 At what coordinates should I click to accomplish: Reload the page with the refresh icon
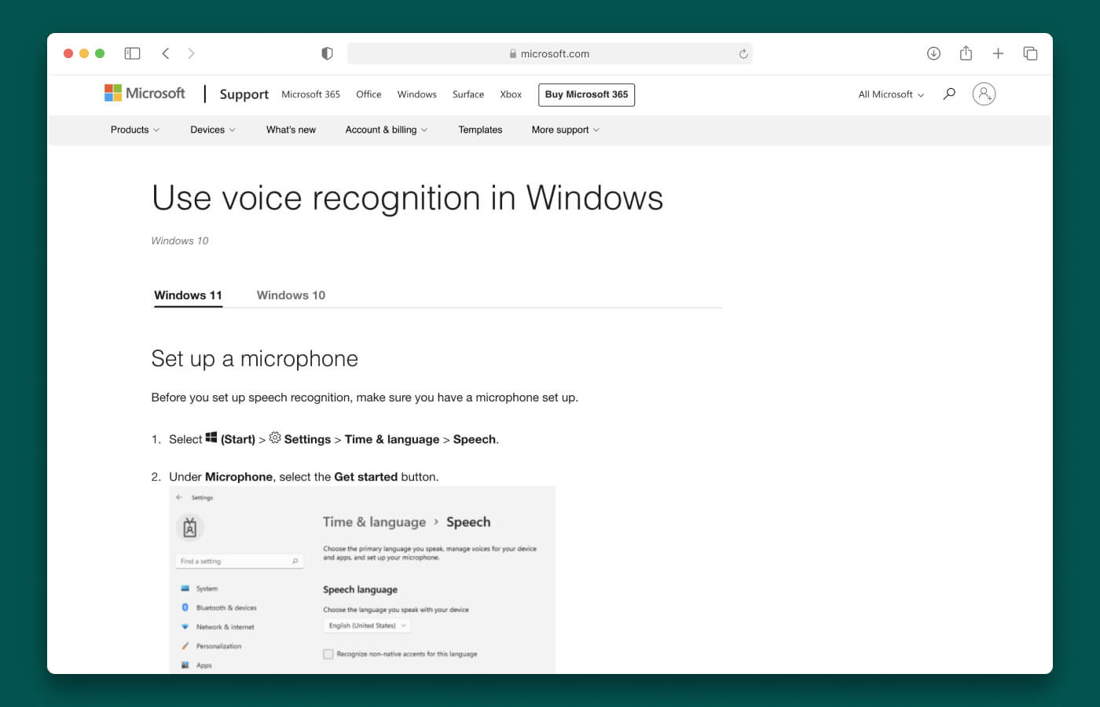pos(742,53)
